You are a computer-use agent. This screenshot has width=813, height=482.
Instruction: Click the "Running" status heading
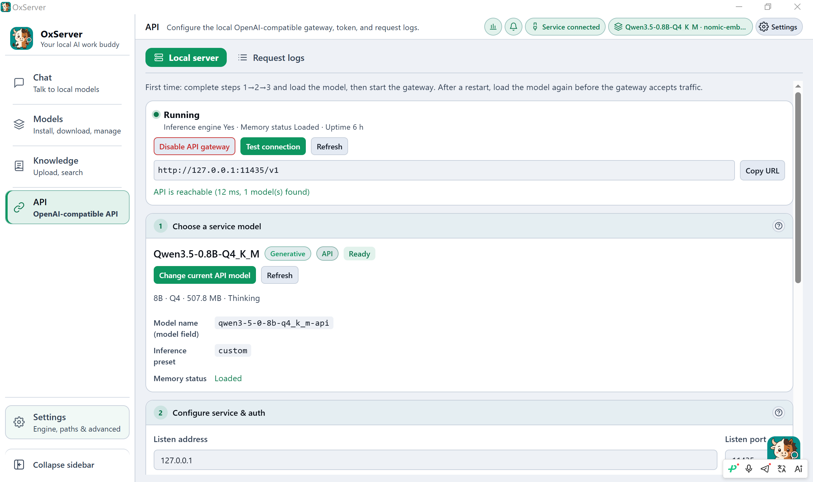(x=181, y=115)
